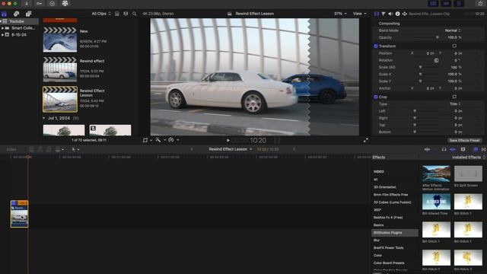Click the Rotation dial control
487x274 pixels.
tap(436, 60)
